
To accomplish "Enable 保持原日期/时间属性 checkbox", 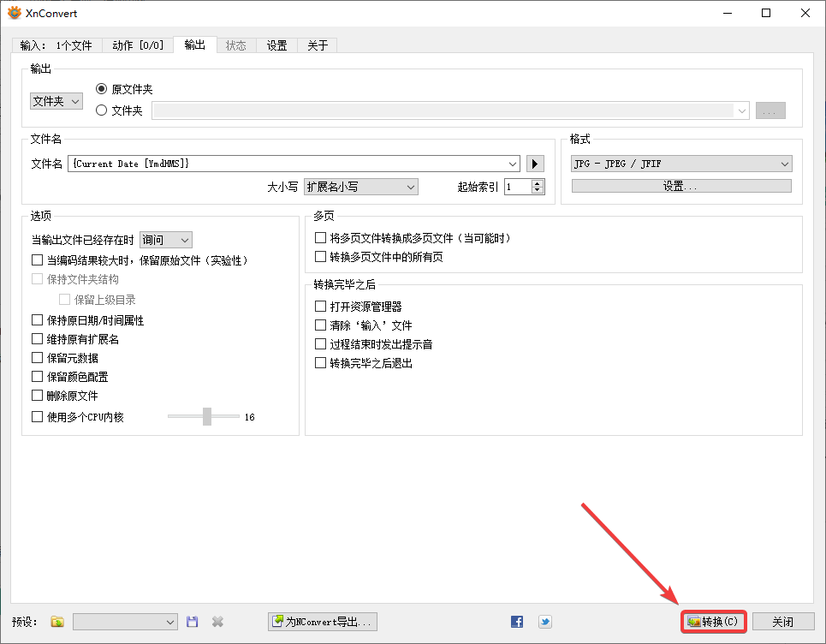I will click(38, 319).
